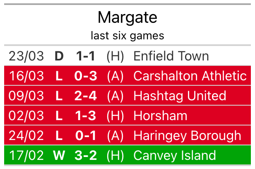
Task: Click the Horsham opponent name
Action: [x=160, y=116]
